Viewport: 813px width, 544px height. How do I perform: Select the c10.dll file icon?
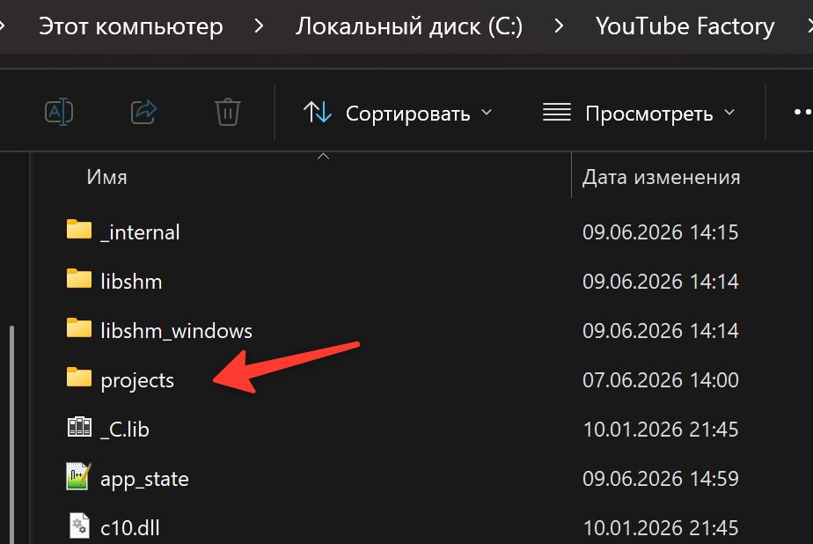(x=79, y=526)
